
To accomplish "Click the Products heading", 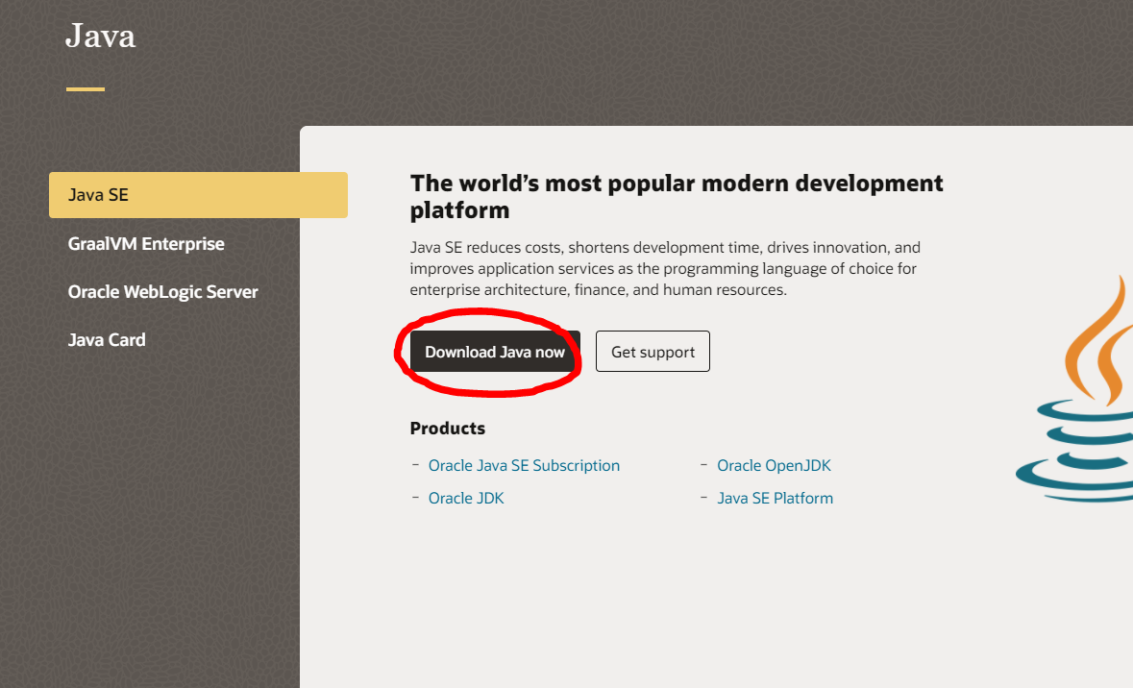I will tap(447, 429).
